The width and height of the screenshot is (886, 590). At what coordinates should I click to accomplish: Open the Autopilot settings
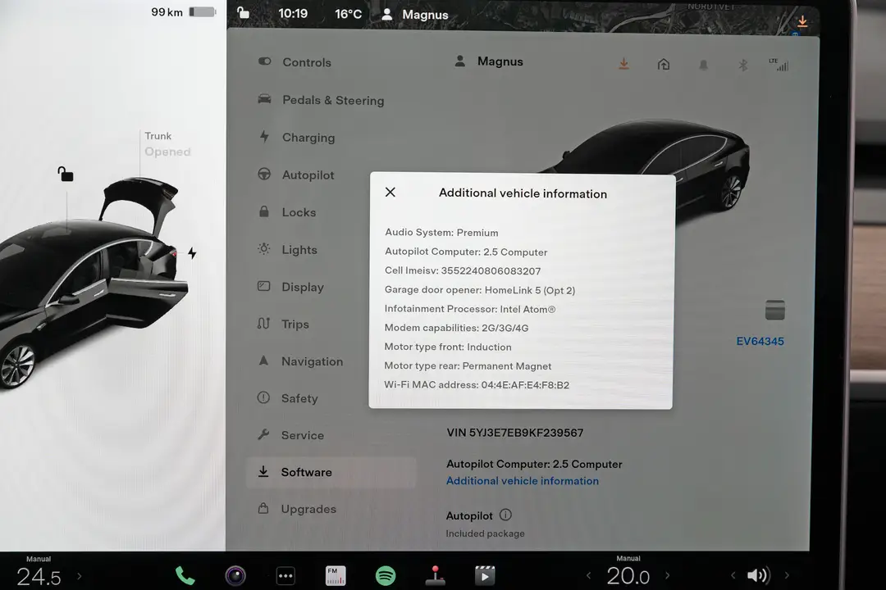pyautogui.click(x=296, y=175)
